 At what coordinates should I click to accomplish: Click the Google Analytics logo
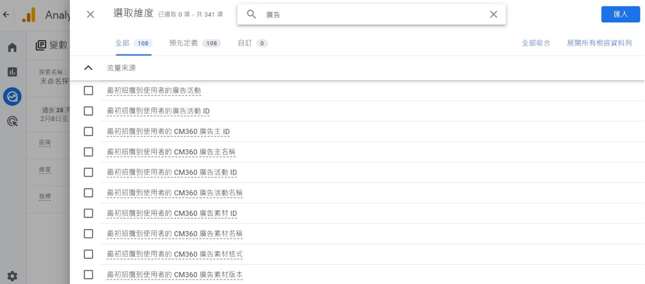(x=28, y=14)
